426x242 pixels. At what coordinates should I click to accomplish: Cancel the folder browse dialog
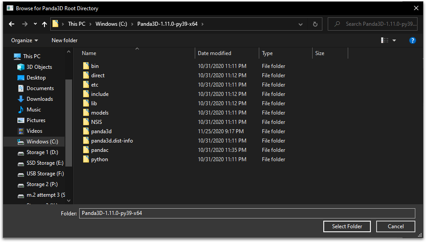[396, 226]
